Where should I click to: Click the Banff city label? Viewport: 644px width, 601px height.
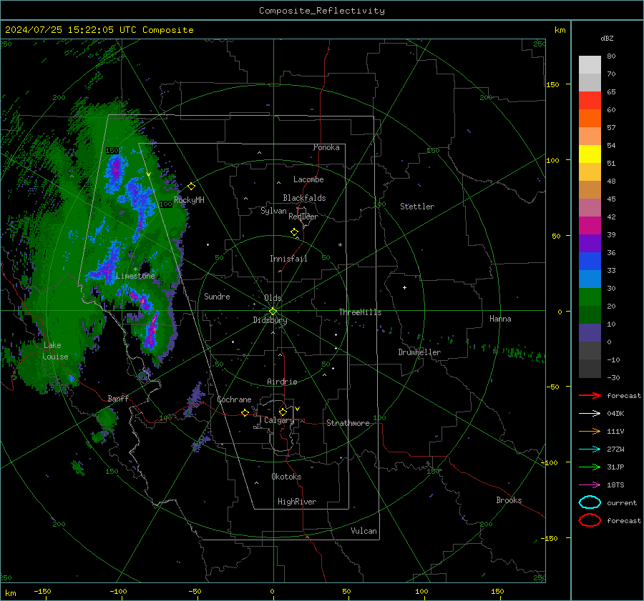[118, 398]
